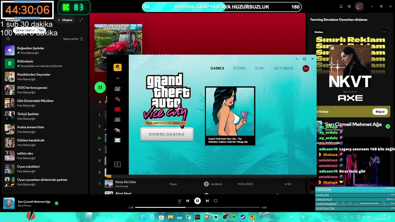The width and height of the screenshot is (395, 222).
Task: Open telifsiz dev playlist
Action: [44, 156]
